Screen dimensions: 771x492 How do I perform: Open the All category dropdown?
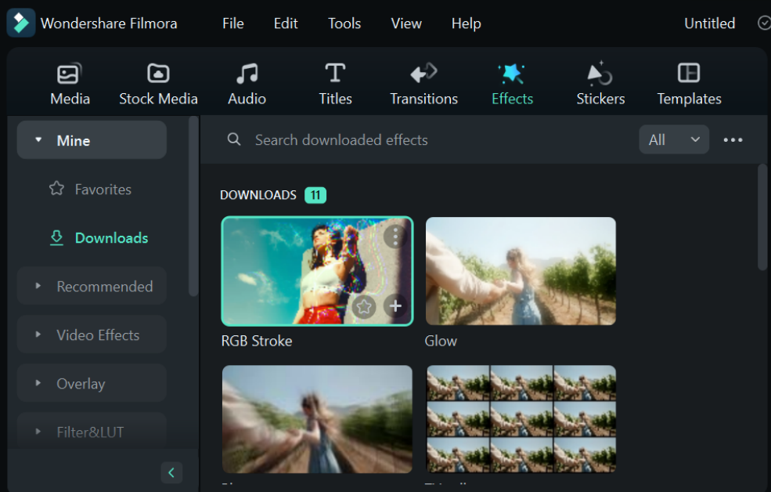point(673,139)
